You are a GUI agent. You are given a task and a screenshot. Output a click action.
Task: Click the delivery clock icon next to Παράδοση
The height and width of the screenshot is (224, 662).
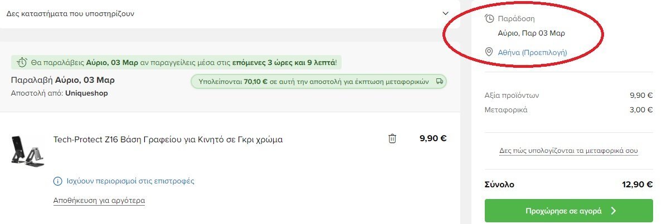[x=489, y=18]
